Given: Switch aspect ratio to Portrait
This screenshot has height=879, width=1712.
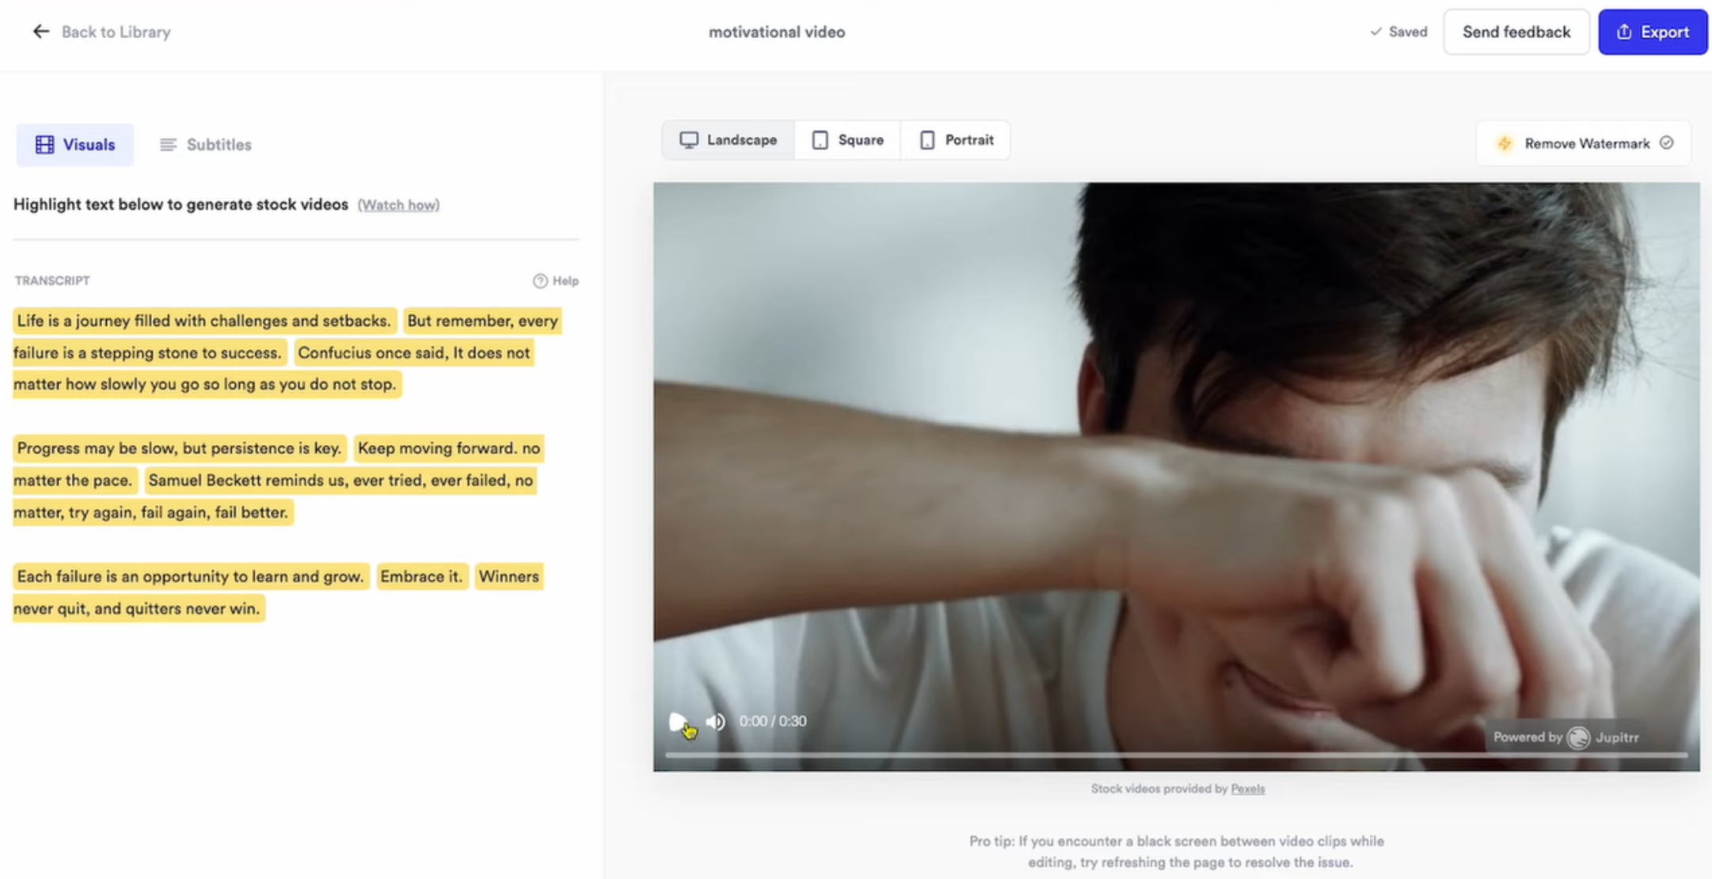Looking at the screenshot, I should [956, 139].
